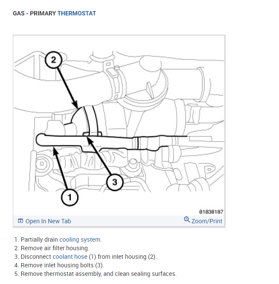Click 'Partially drain' step text
Image resolution: width=279 pixels, height=284 pixels.
39,240
